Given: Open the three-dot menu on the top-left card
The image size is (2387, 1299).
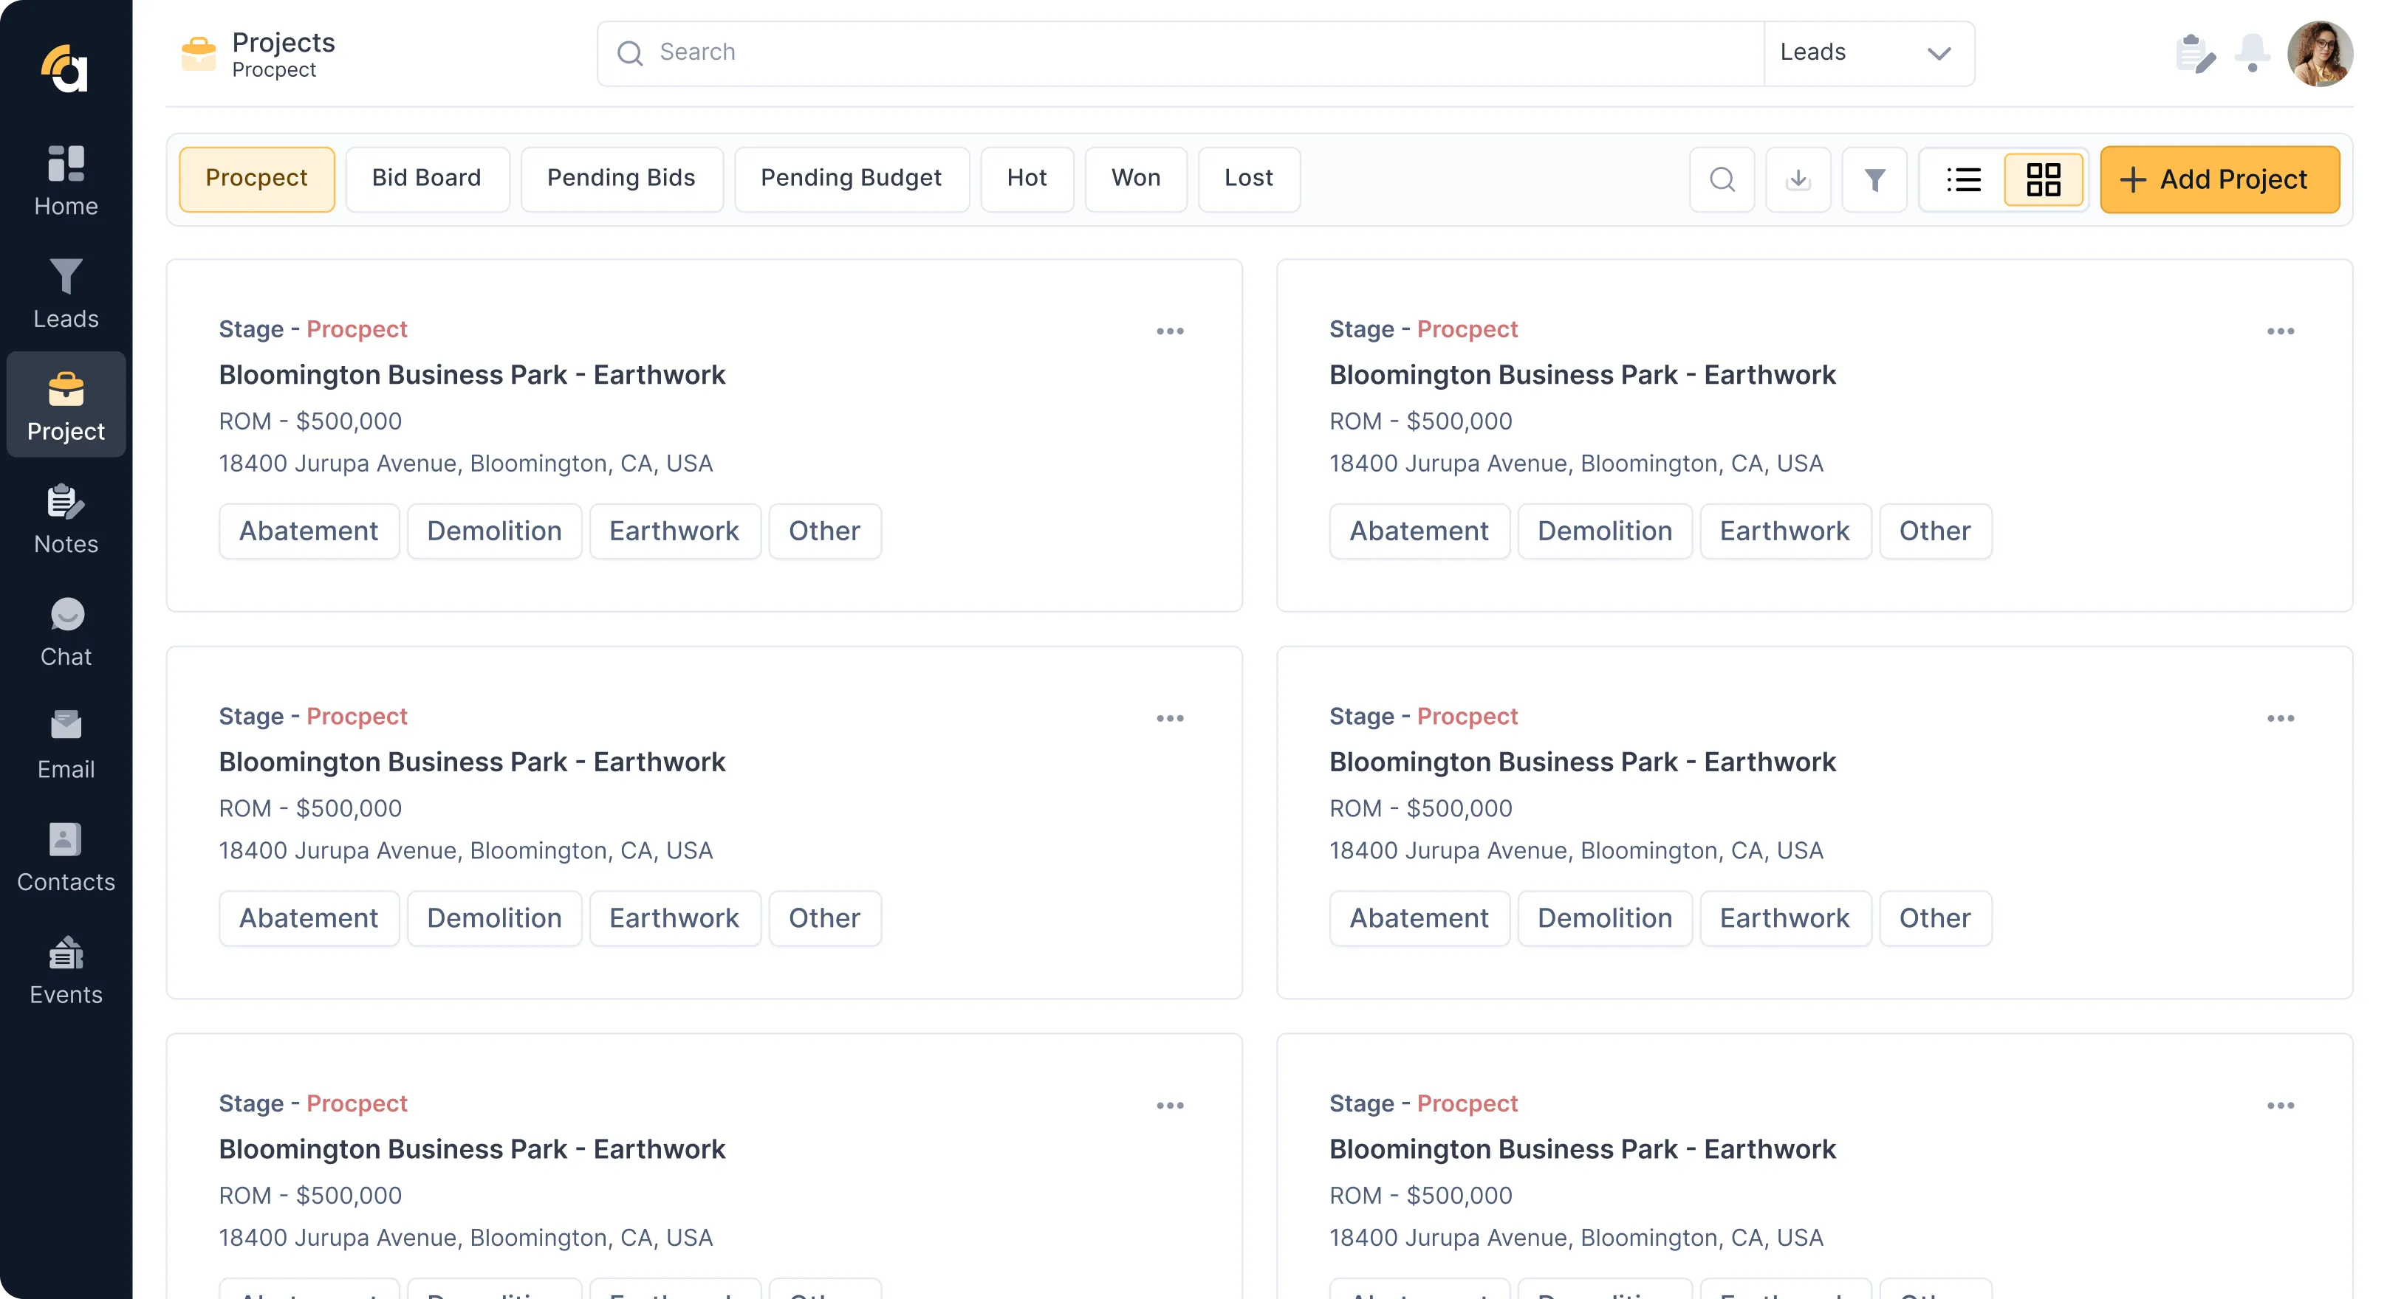Looking at the screenshot, I should pos(1171,331).
